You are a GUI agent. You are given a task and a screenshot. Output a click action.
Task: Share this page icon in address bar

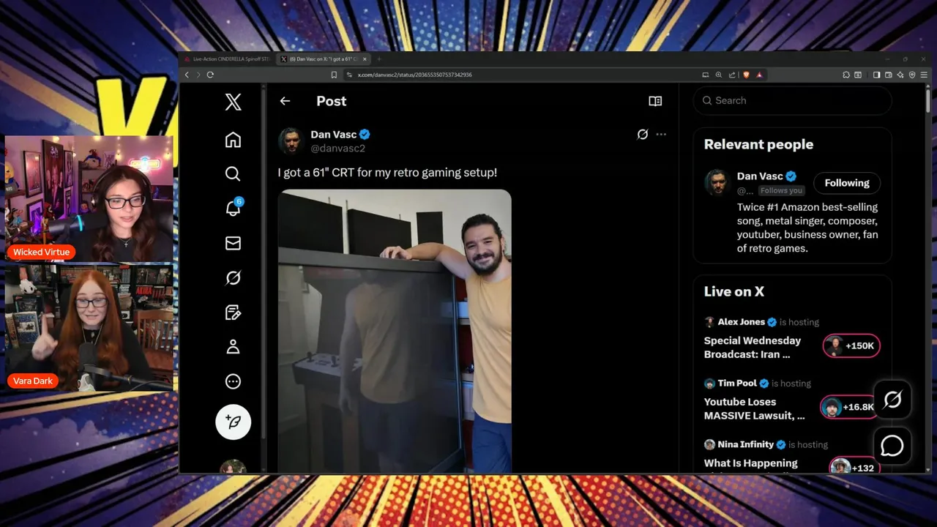click(732, 75)
